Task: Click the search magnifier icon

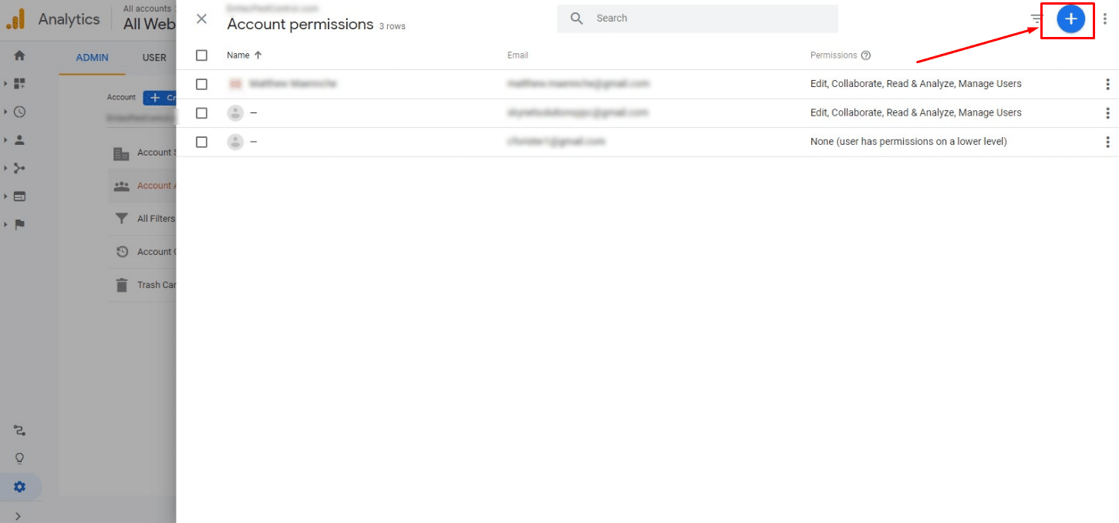Action: click(577, 18)
